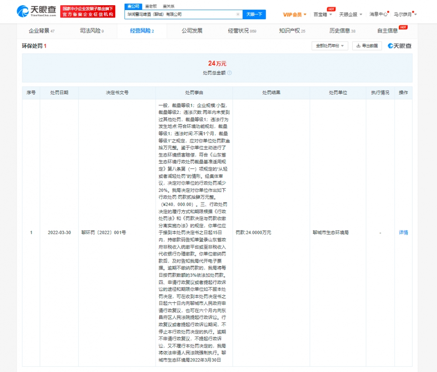Open the 自主信息 tab
Viewport: 437px width, 372px height.
tap(387, 31)
